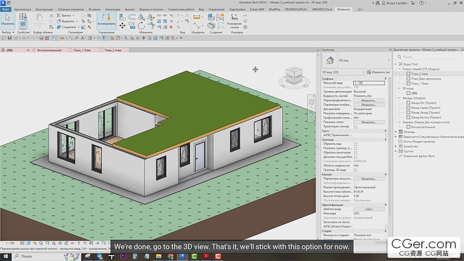Click the Масштаб вида 1:100 field

[x=369, y=83]
